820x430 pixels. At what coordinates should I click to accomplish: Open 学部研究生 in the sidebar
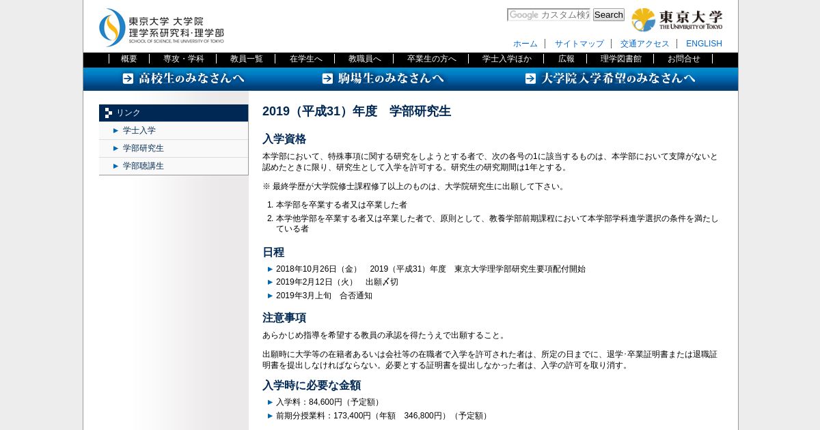point(143,148)
